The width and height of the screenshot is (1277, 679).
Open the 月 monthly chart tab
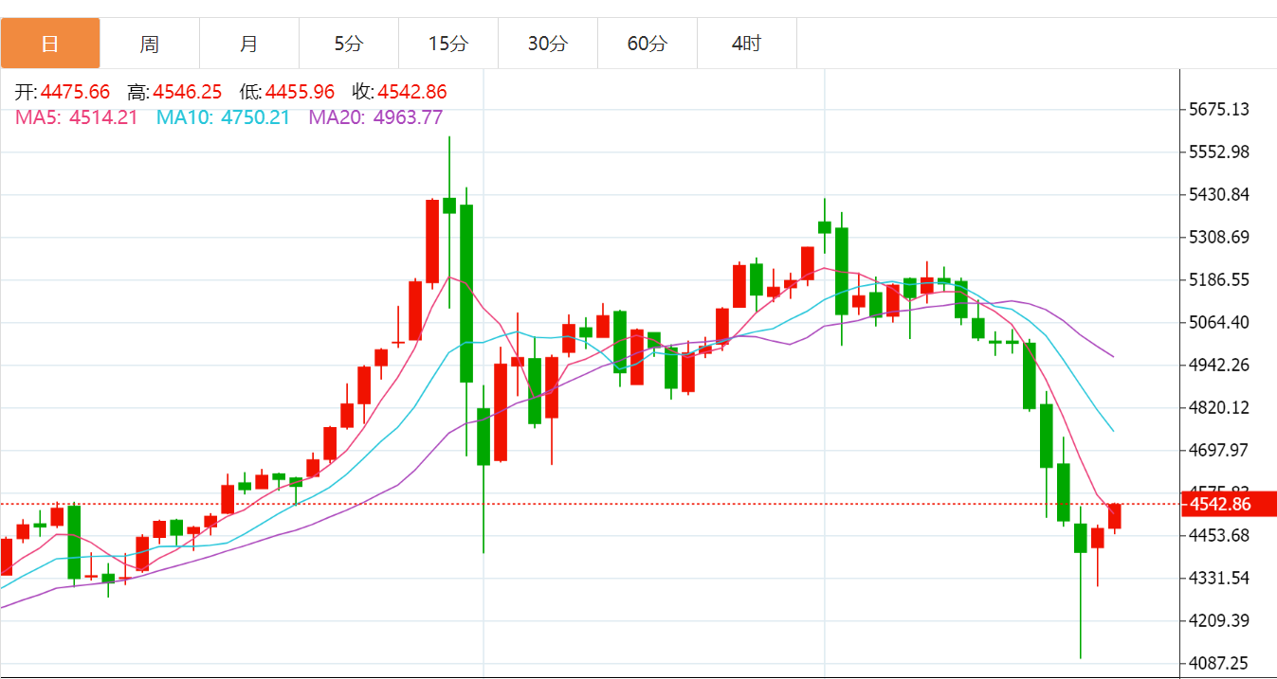coord(249,44)
